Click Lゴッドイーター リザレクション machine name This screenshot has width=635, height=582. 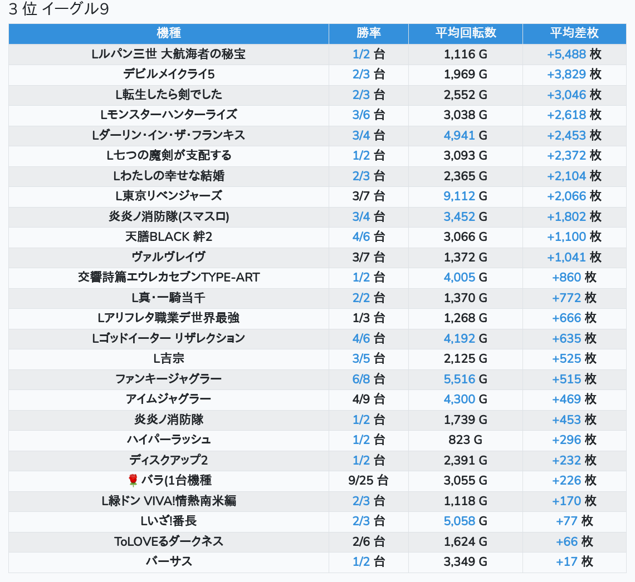(x=168, y=338)
